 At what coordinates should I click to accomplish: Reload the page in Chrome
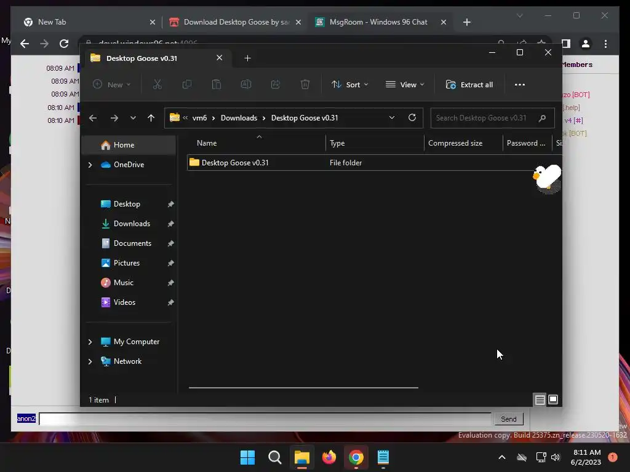point(64,44)
